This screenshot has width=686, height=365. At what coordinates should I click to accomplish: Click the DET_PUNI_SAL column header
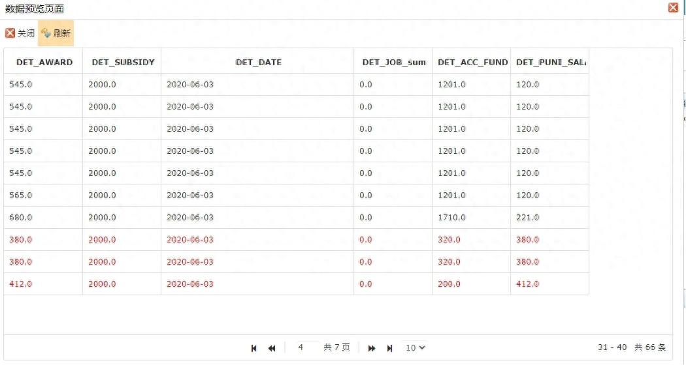[550, 62]
